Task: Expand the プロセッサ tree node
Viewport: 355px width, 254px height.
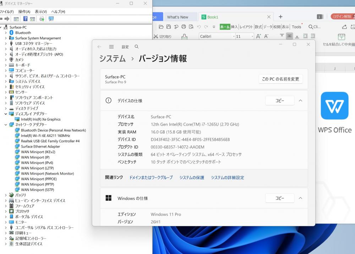Action: point(6,211)
